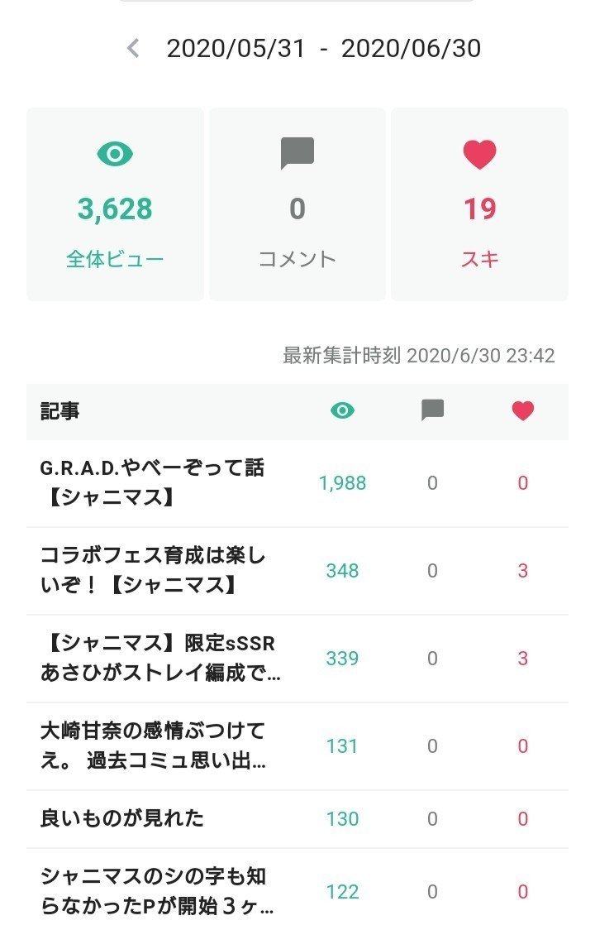The width and height of the screenshot is (595, 930).
Task: Click the 2020/05/31 - 2020/06/30 date range
Action: pos(324,49)
